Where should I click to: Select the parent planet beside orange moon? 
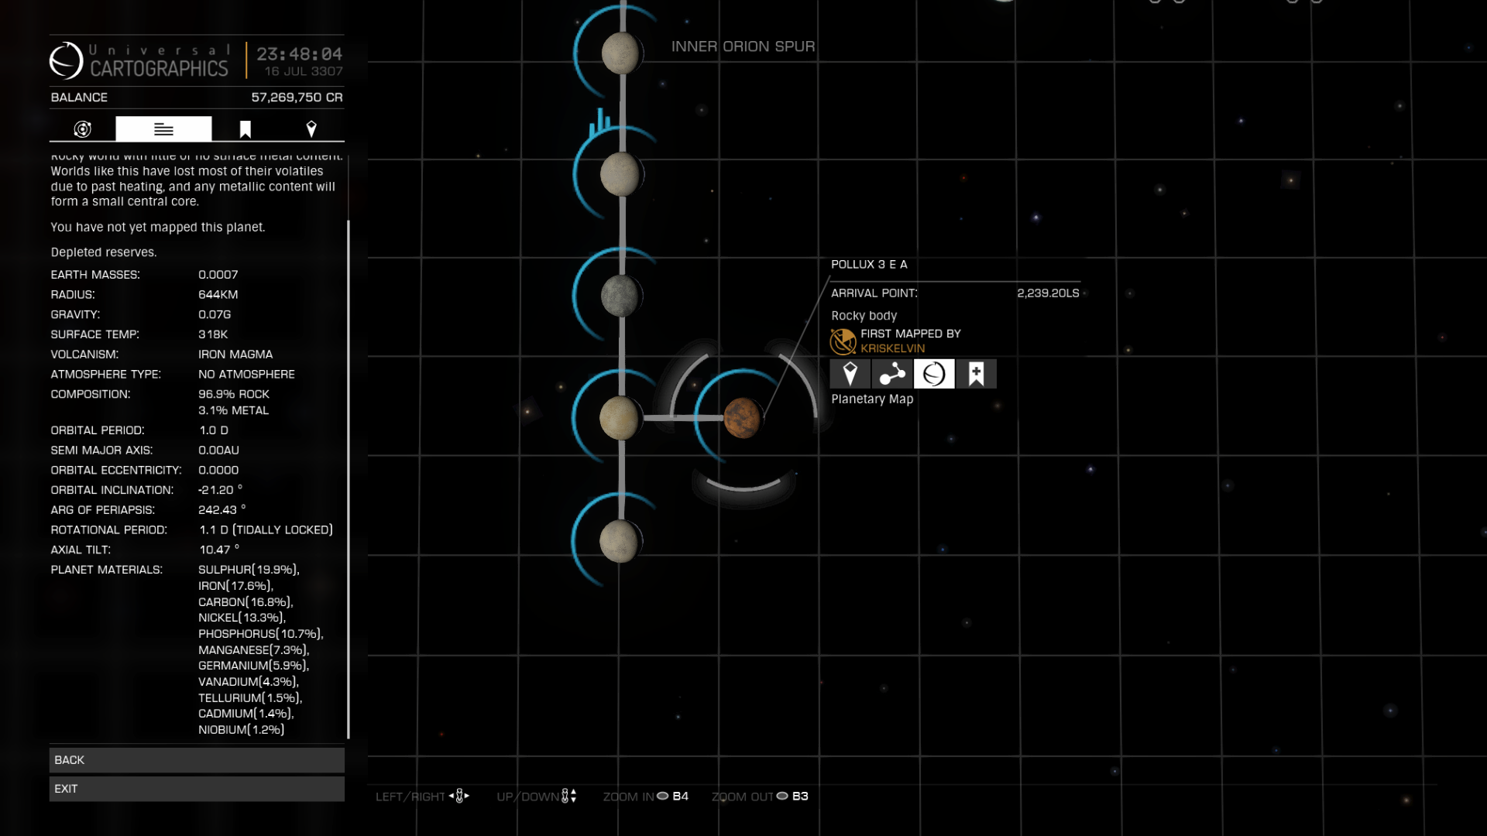(x=620, y=418)
